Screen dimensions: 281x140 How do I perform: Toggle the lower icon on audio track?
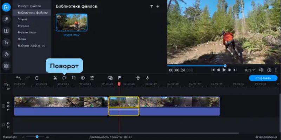[8, 127]
